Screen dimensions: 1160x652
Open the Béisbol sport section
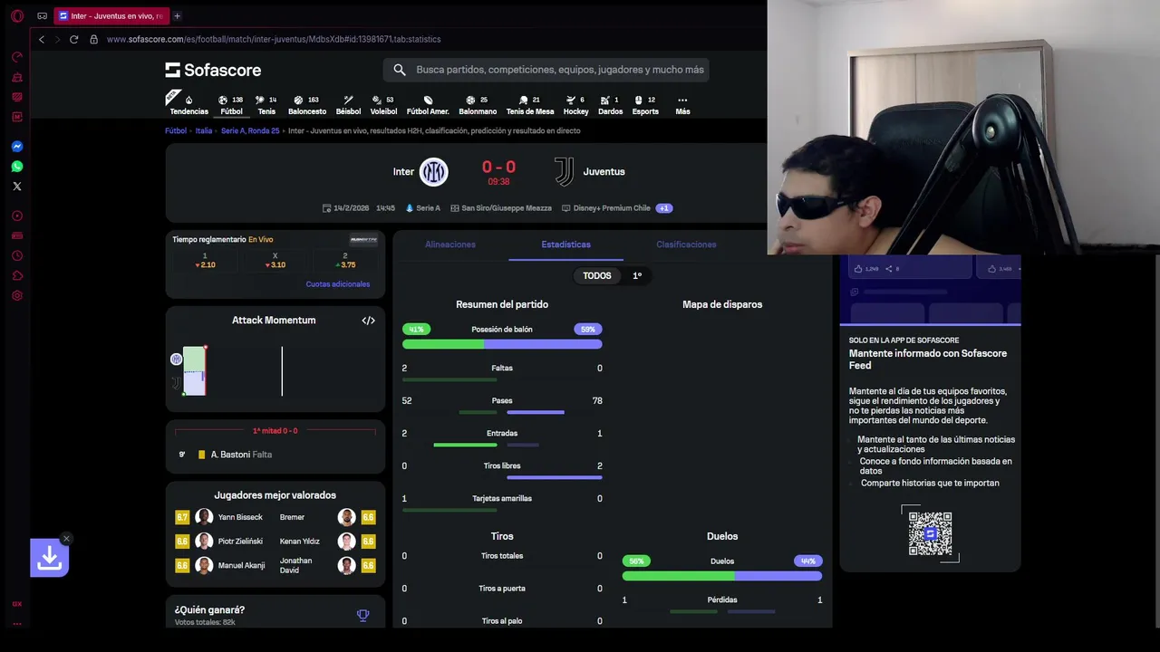point(348,105)
